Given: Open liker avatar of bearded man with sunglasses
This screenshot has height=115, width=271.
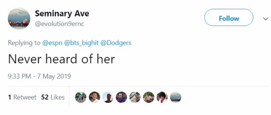Looking at the screenshot, I should [x=135, y=97].
